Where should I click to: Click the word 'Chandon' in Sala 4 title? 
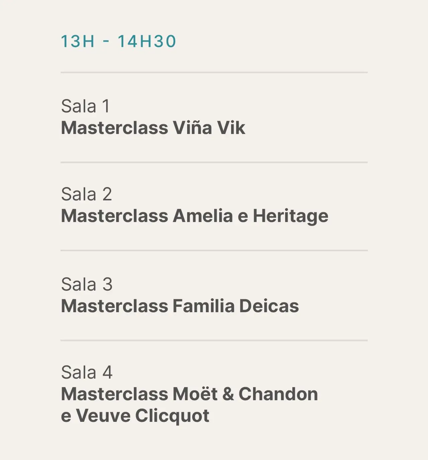tap(278, 394)
